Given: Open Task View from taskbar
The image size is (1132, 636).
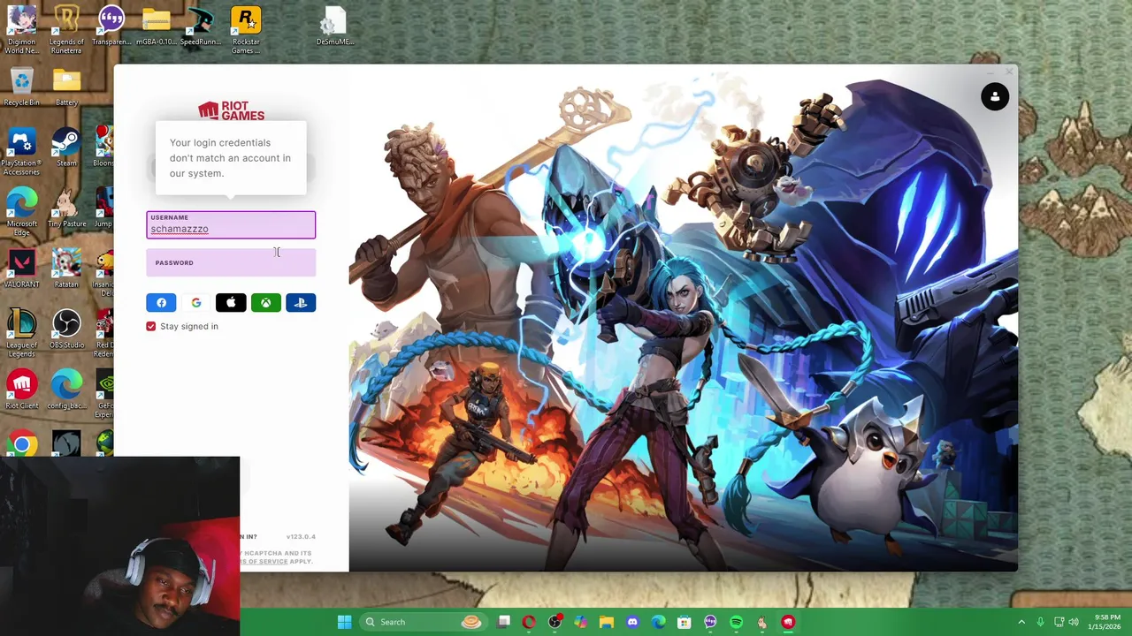Looking at the screenshot, I should click(503, 622).
